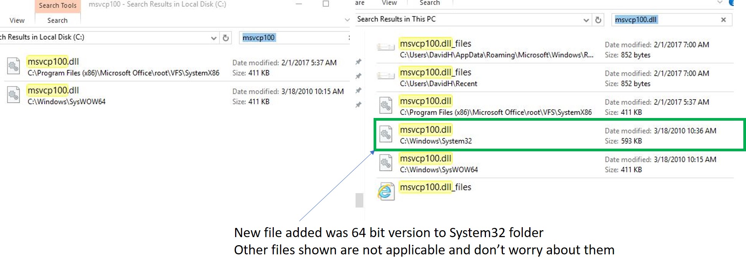Click the help icon in right window
This screenshot has width=746, height=267.
click(731, 3)
